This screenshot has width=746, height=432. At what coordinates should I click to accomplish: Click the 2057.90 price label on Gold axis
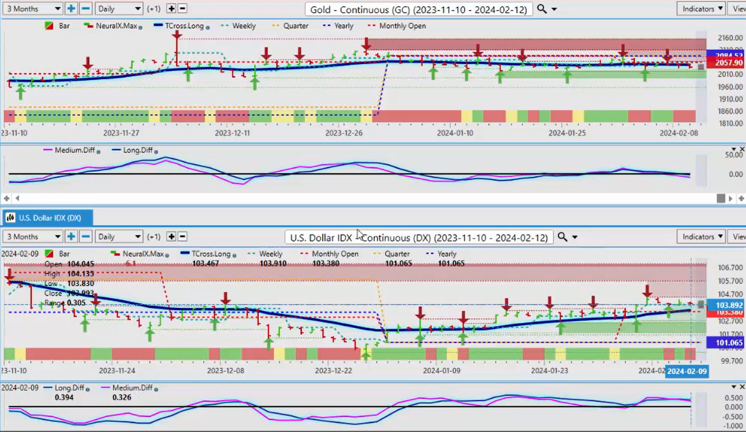(x=724, y=63)
